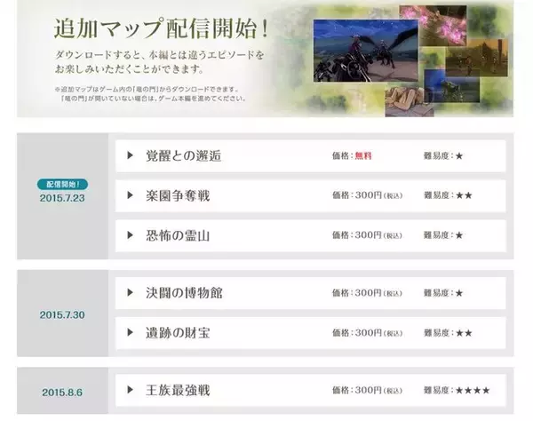Click the ダウンロードすると banner description text

[x=159, y=62]
